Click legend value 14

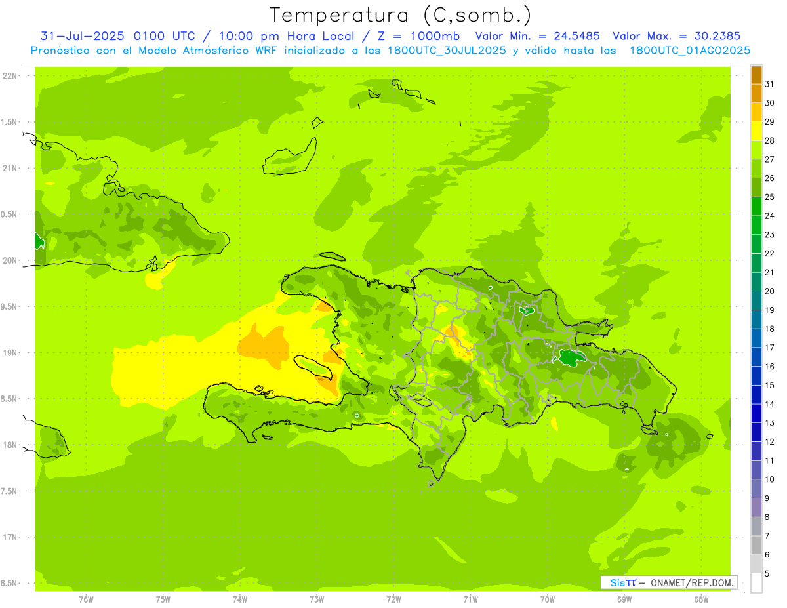coord(769,404)
